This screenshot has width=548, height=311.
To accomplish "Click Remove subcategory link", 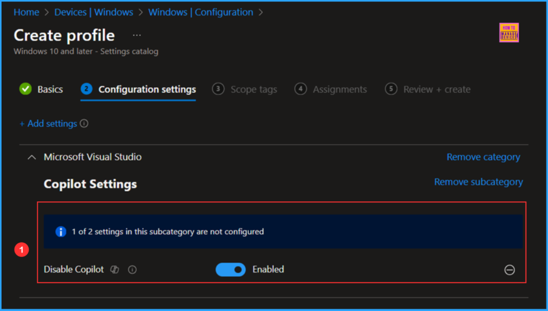I will (x=478, y=182).
